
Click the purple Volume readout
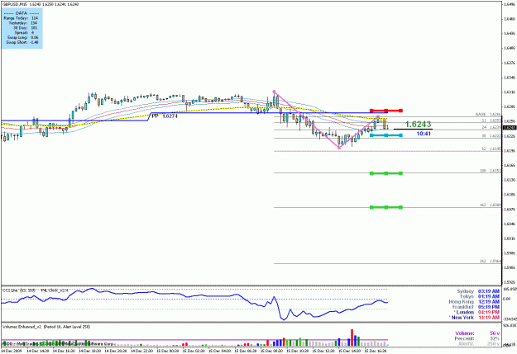pos(477,333)
